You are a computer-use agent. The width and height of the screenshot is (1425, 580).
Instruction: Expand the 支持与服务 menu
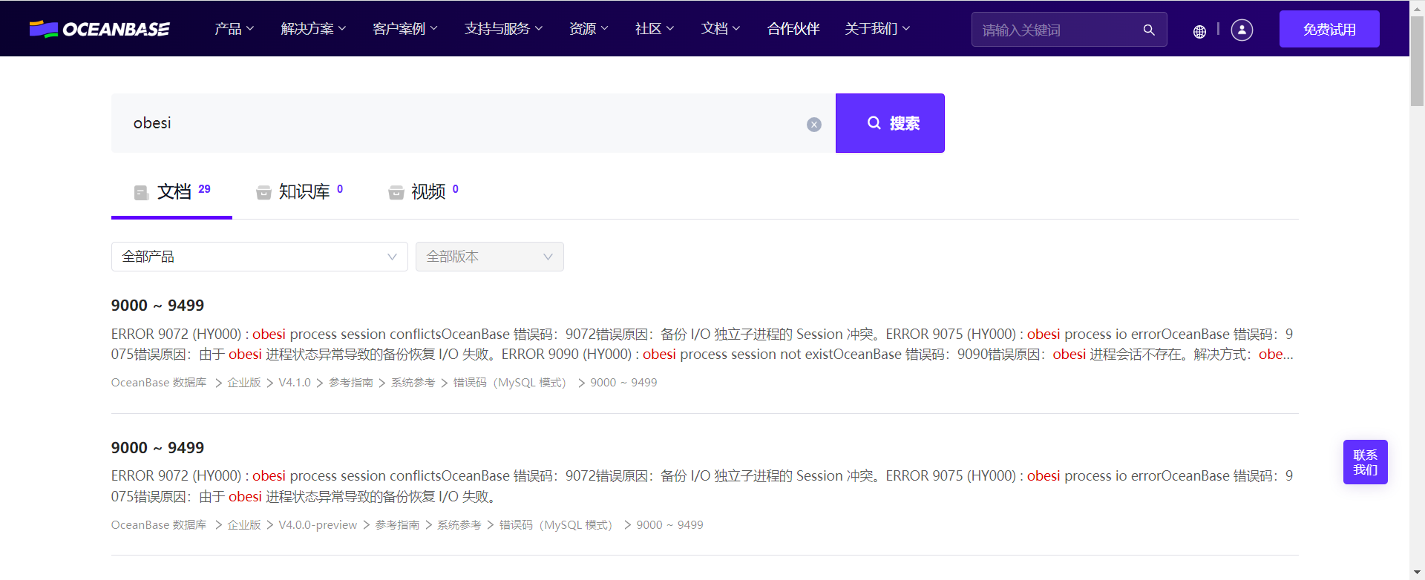coord(504,29)
